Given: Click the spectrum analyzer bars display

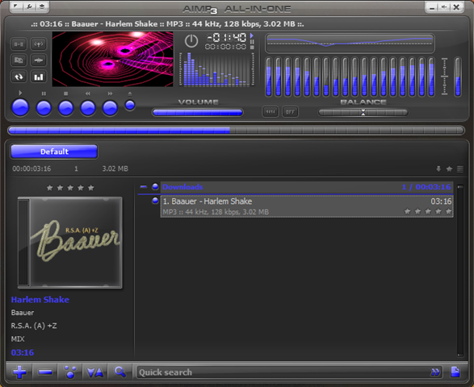Looking at the screenshot, I should pyautogui.click(x=216, y=69).
